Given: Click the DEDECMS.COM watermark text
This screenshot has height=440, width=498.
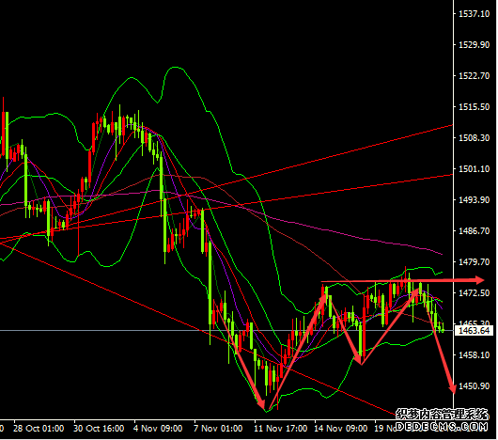Looking at the screenshot, I should [x=442, y=427].
